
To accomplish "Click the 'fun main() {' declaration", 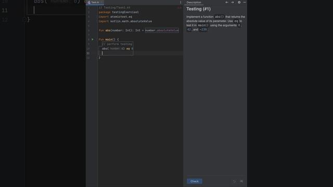I will tap(109, 39).
